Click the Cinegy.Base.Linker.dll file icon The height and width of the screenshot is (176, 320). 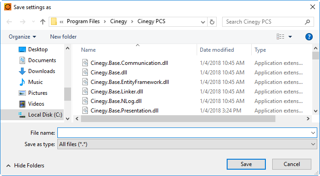85,92
